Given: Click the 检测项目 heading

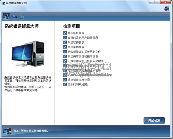Looking at the screenshot, I should [x=71, y=26].
